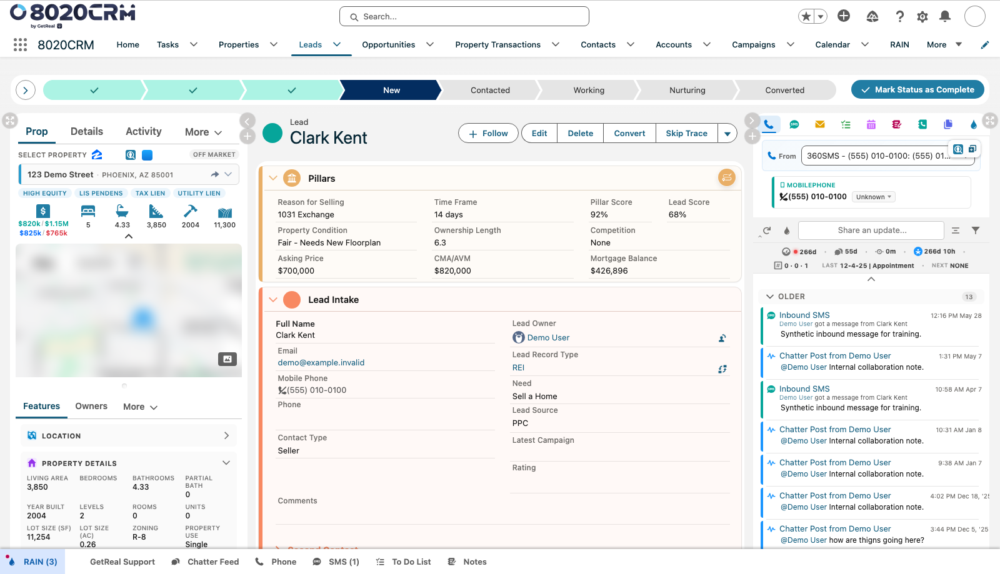
Task: Click the green task checklist icon
Action: pyautogui.click(x=846, y=124)
